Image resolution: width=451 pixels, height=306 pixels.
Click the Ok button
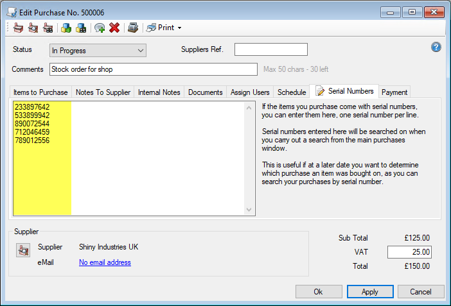click(x=318, y=291)
